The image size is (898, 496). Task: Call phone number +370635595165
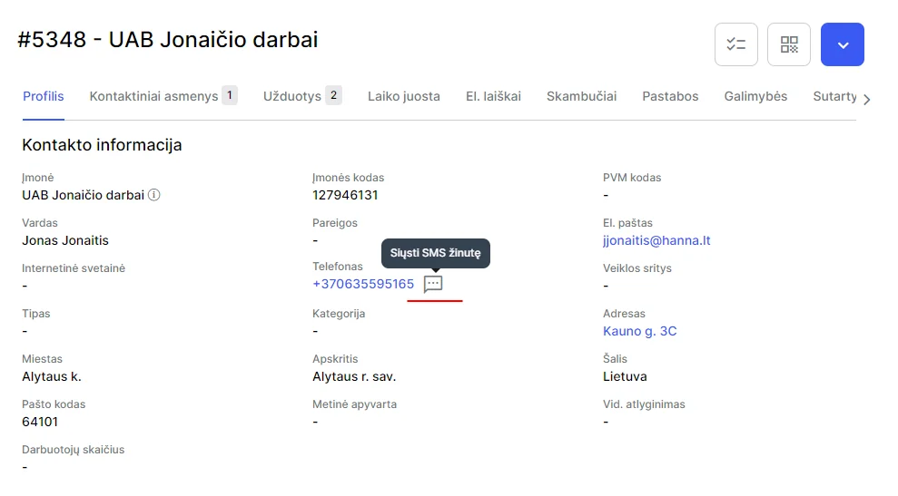click(x=363, y=285)
